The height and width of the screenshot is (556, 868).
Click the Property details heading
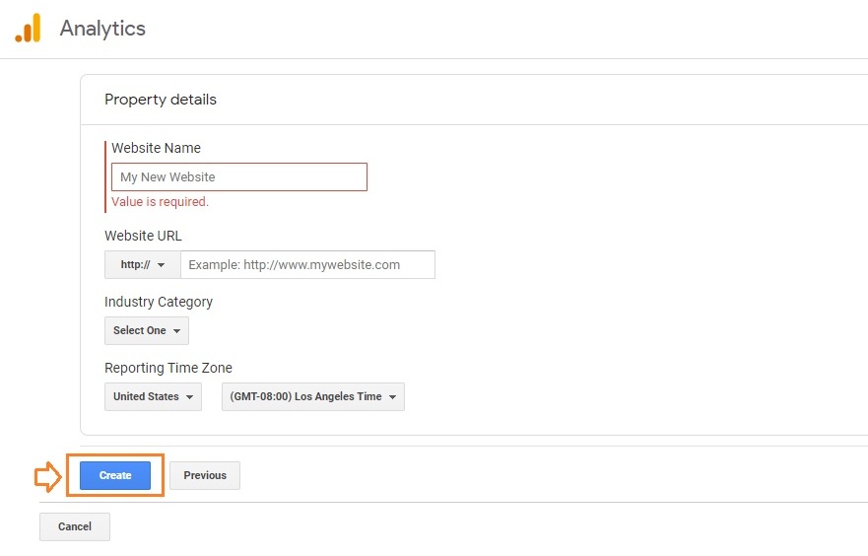[x=161, y=100]
